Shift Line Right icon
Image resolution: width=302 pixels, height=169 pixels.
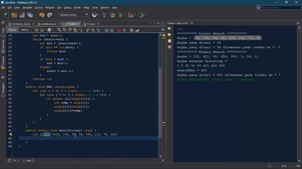[111, 30]
